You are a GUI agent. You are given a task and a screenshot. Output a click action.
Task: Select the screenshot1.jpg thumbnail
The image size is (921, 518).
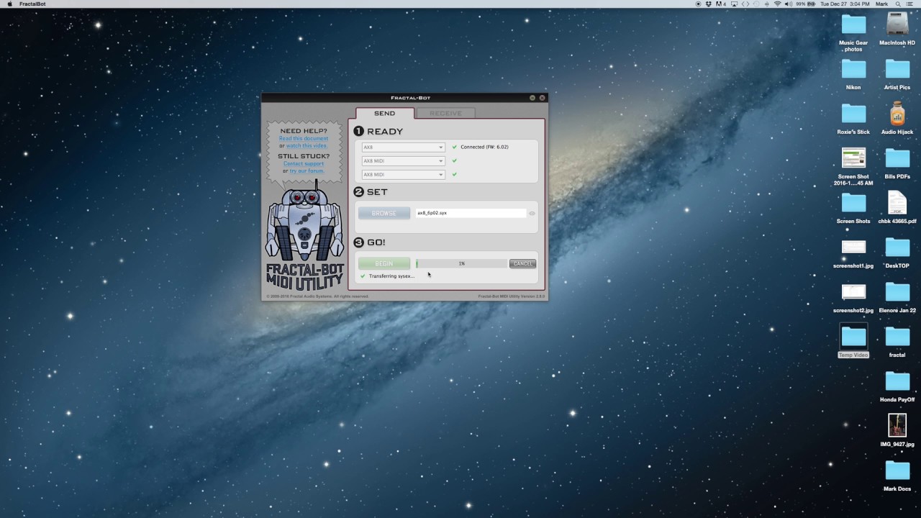(x=853, y=247)
